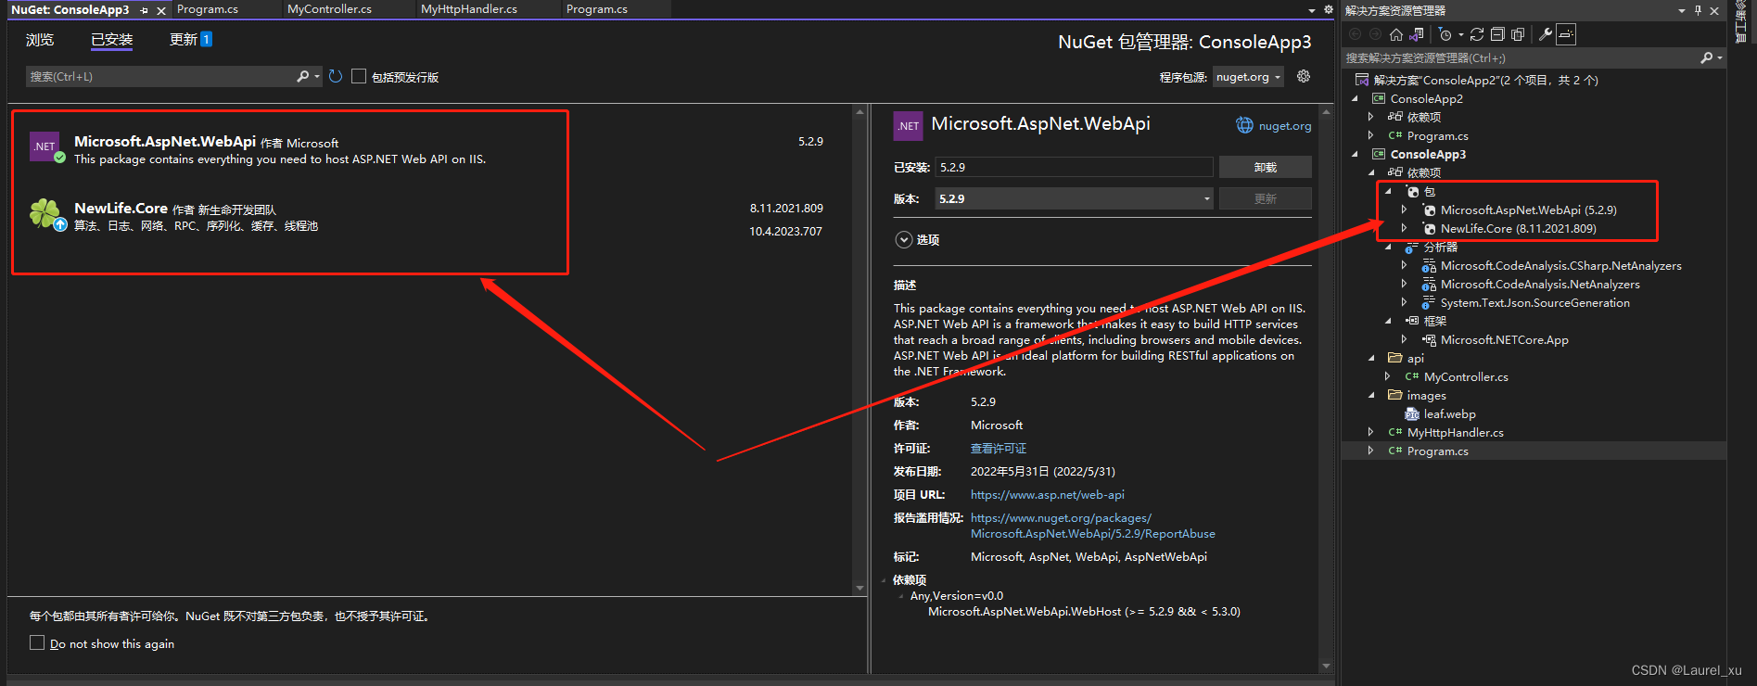Click the package details scroll down arrow
This screenshot has width=1757, height=686.
(x=1326, y=666)
